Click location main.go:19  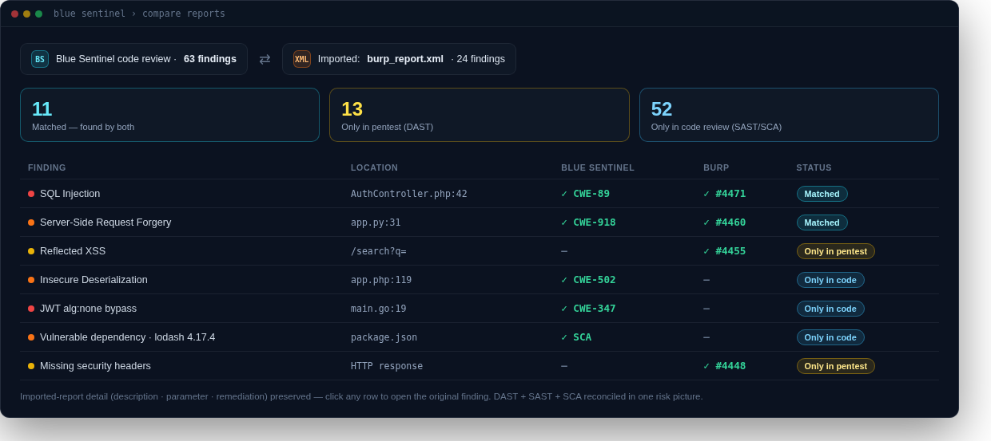[379, 309]
